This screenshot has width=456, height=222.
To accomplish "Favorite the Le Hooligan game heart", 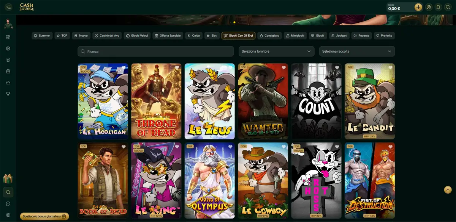I will point(123,68).
